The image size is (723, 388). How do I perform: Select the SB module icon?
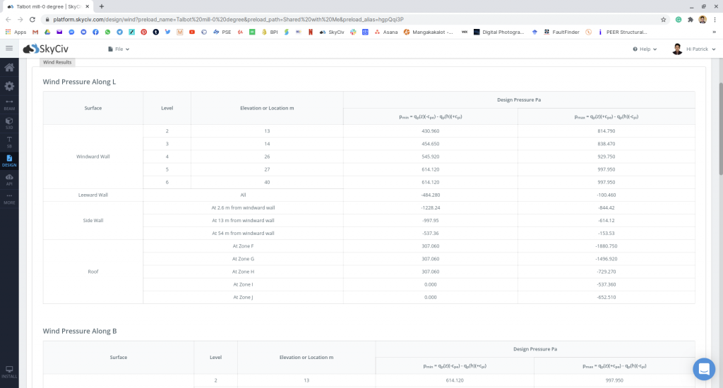click(x=9, y=141)
